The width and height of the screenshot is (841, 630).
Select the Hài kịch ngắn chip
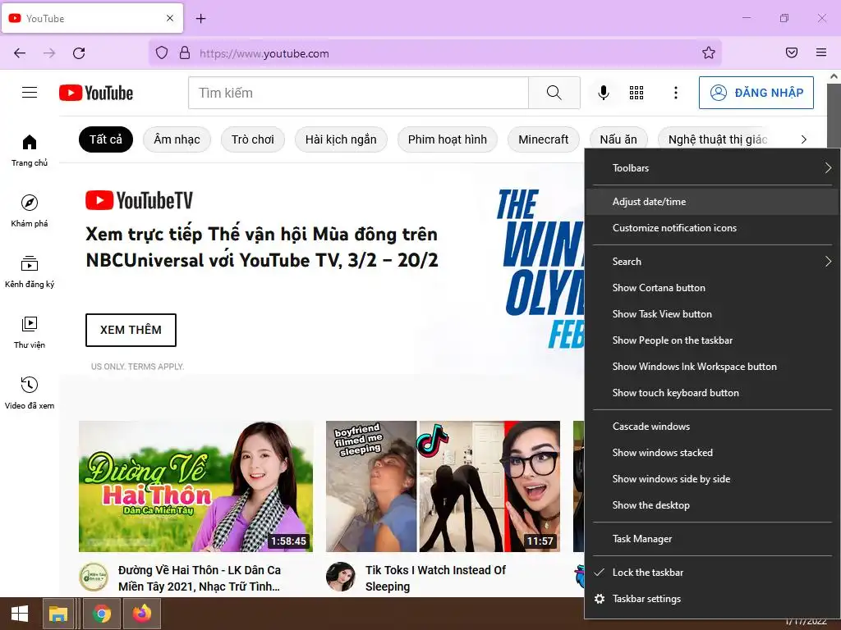(x=341, y=139)
